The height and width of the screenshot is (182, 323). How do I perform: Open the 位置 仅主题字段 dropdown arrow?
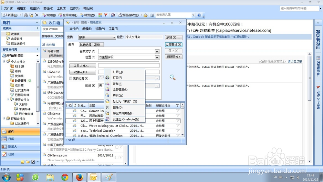(x=157, y=57)
